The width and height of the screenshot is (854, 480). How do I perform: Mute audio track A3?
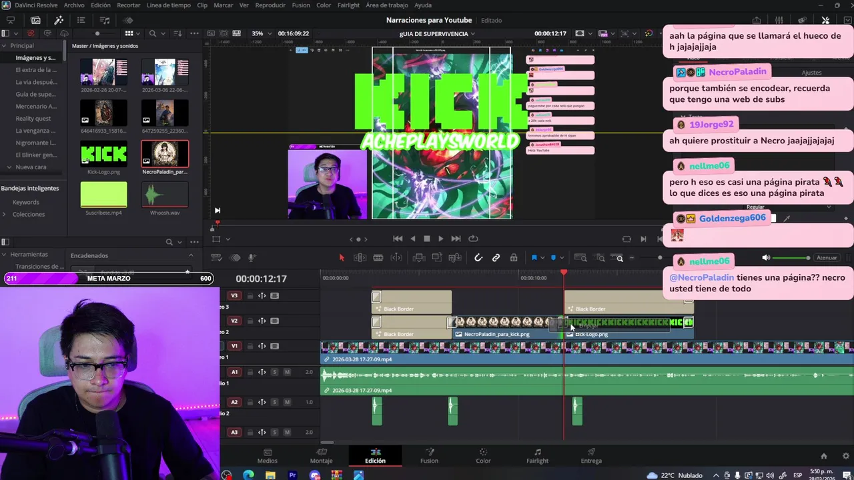(287, 432)
